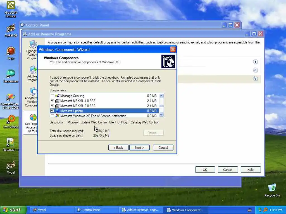Image resolution: width=286 pixels, height=214 pixels.
Task: Expand the highlighted third configuration chevron
Action: pos(255,78)
